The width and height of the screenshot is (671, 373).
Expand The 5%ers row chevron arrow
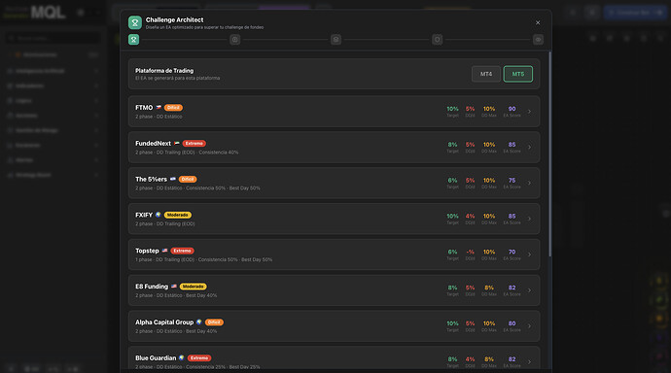tap(529, 184)
